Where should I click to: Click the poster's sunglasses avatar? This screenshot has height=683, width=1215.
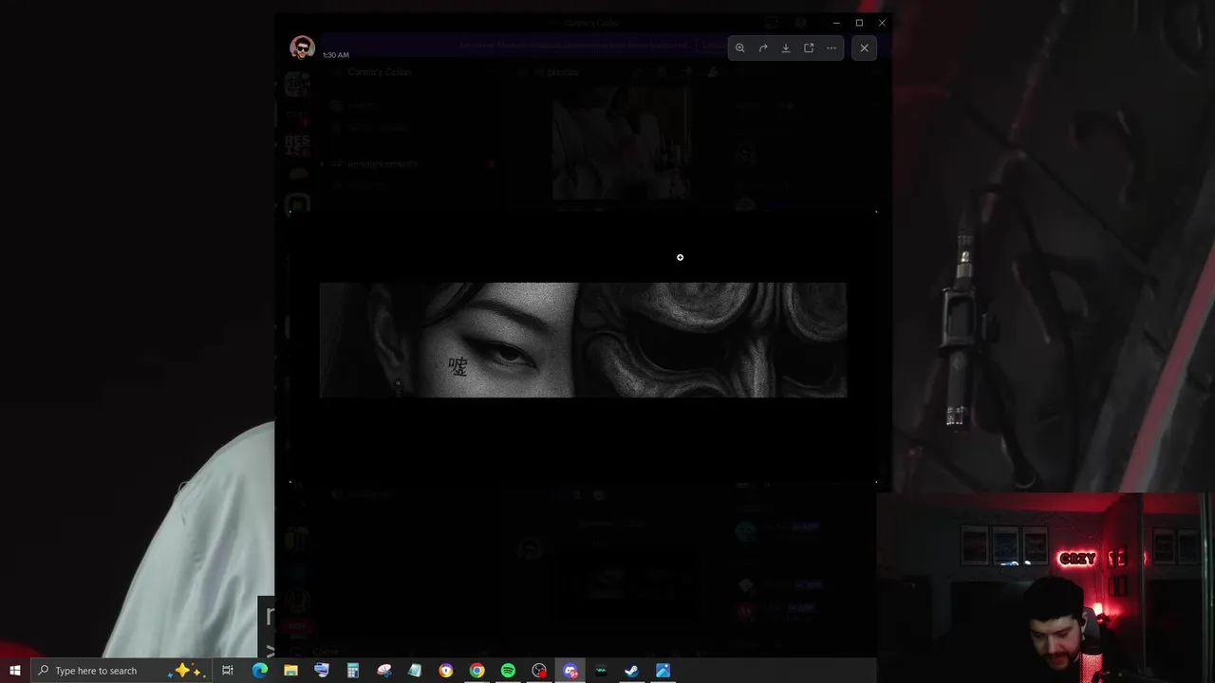(302, 47)
